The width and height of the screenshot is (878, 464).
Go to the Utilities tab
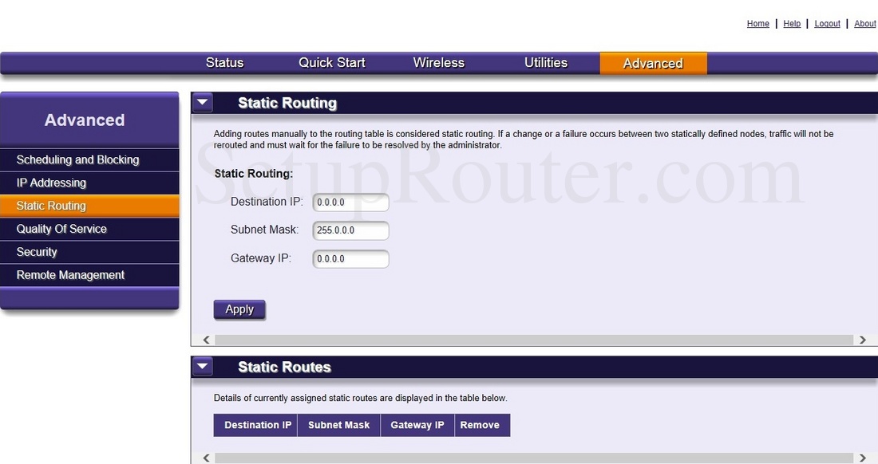(546, 63)
